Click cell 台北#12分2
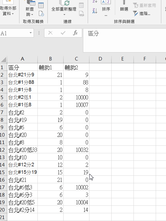The height and width of the screenshot is (221, 166). 22,165
